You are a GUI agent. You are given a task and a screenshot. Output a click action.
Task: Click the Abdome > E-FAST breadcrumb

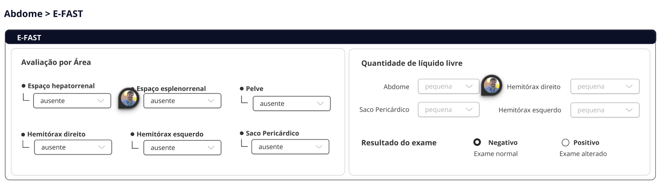(43, 14)
